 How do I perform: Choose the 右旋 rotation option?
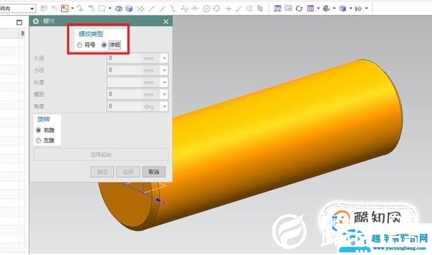tap(39, 130)
